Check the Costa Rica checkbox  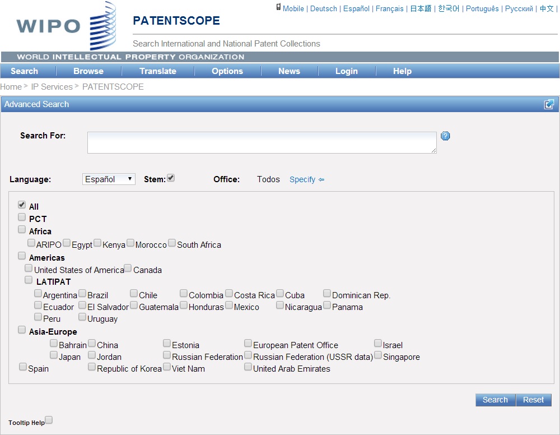pos(229,293)
